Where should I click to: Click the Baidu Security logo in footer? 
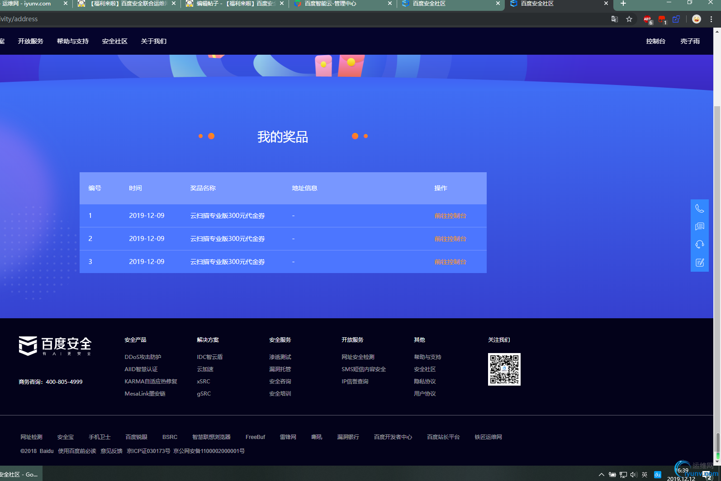click(x=55, y=346)
